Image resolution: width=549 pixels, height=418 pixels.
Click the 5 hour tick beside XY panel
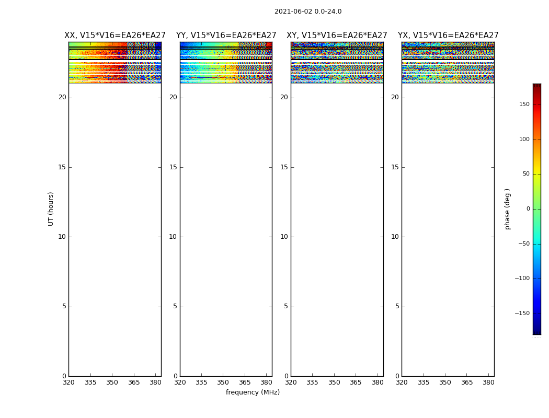click(285, 307)
